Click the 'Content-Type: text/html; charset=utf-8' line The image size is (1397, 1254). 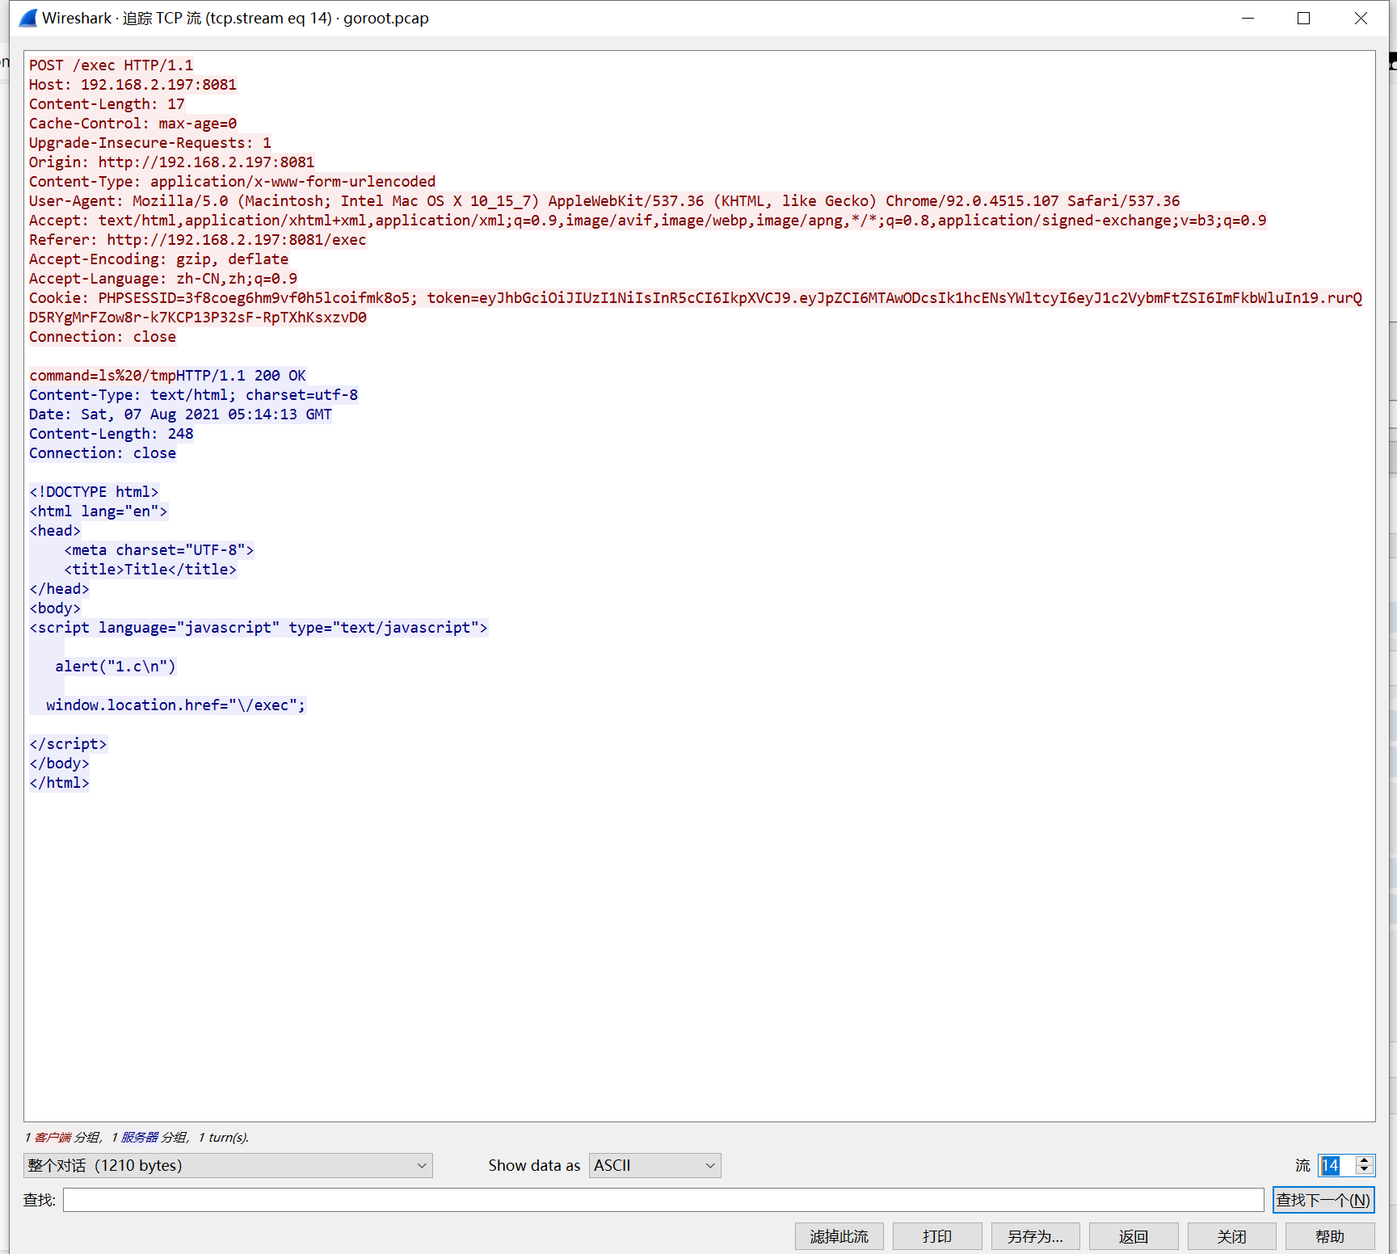[194, 395]
